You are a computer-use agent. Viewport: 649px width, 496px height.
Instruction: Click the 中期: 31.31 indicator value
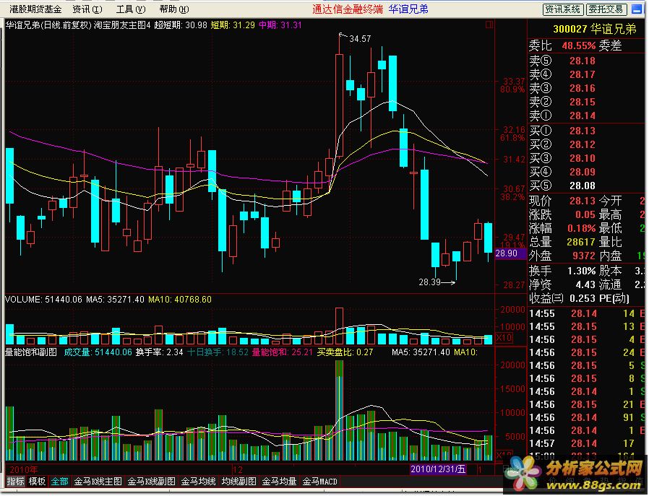[280, 25]
